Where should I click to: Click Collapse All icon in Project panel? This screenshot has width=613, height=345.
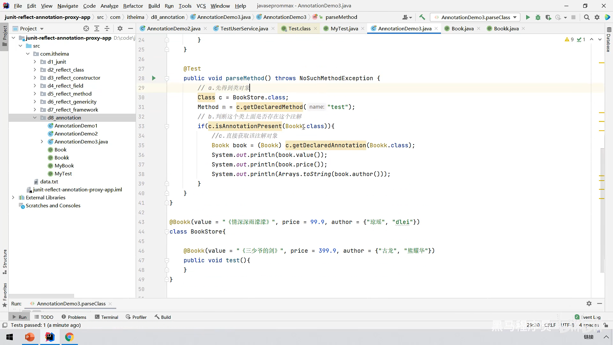point(107,28)
